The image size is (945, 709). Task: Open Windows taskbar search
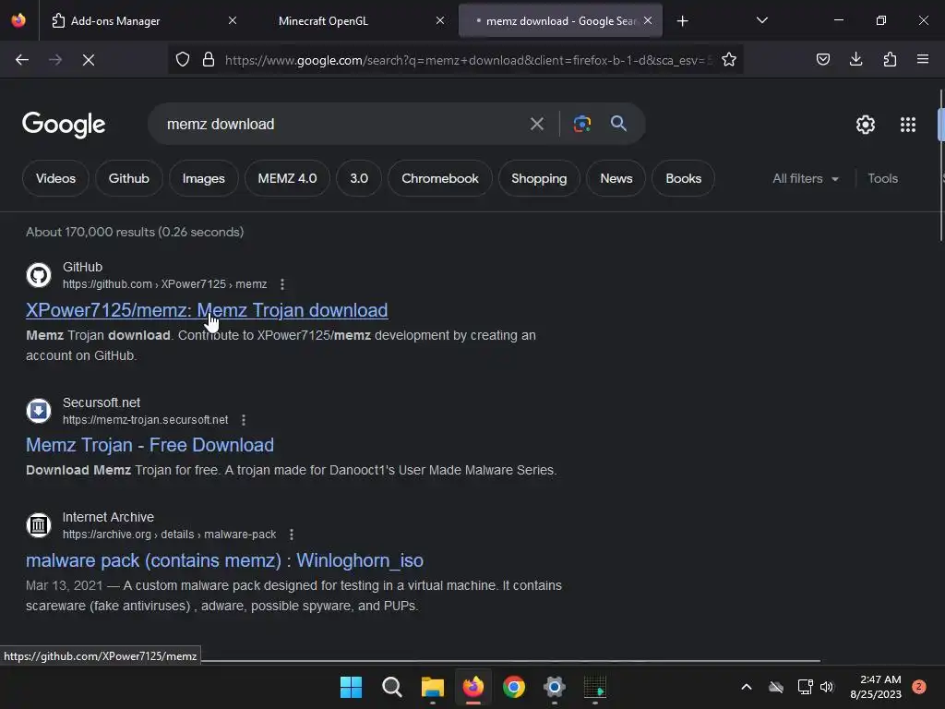(391, 687)
